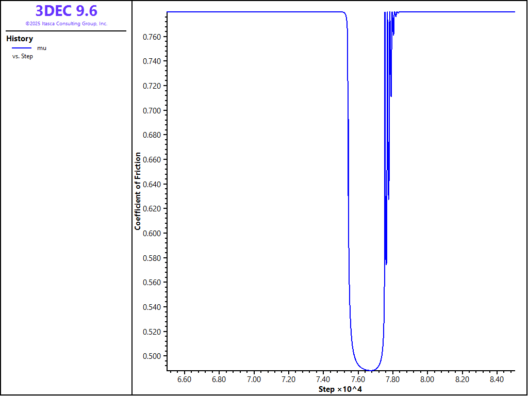Select the 7.80 x-axis tick label
Screen dimensions: 528x396
click(393, 379)
